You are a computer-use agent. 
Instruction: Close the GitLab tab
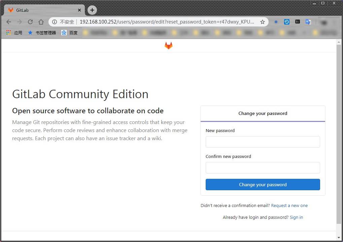pos(79,10)
